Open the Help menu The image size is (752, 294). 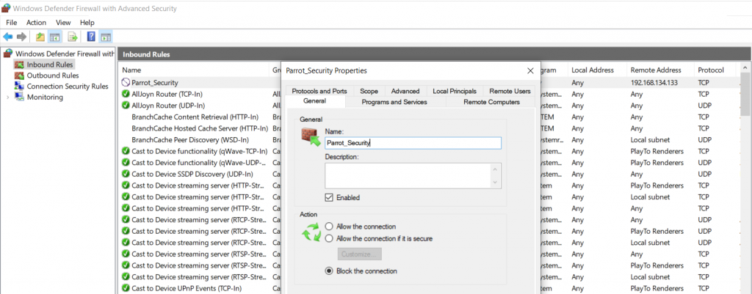pos(87,23)
